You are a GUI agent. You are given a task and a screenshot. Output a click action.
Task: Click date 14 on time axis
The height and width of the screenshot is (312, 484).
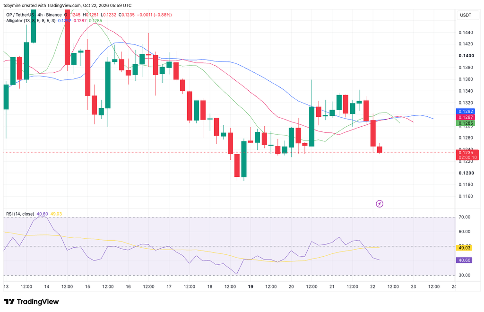click(47, 286)
